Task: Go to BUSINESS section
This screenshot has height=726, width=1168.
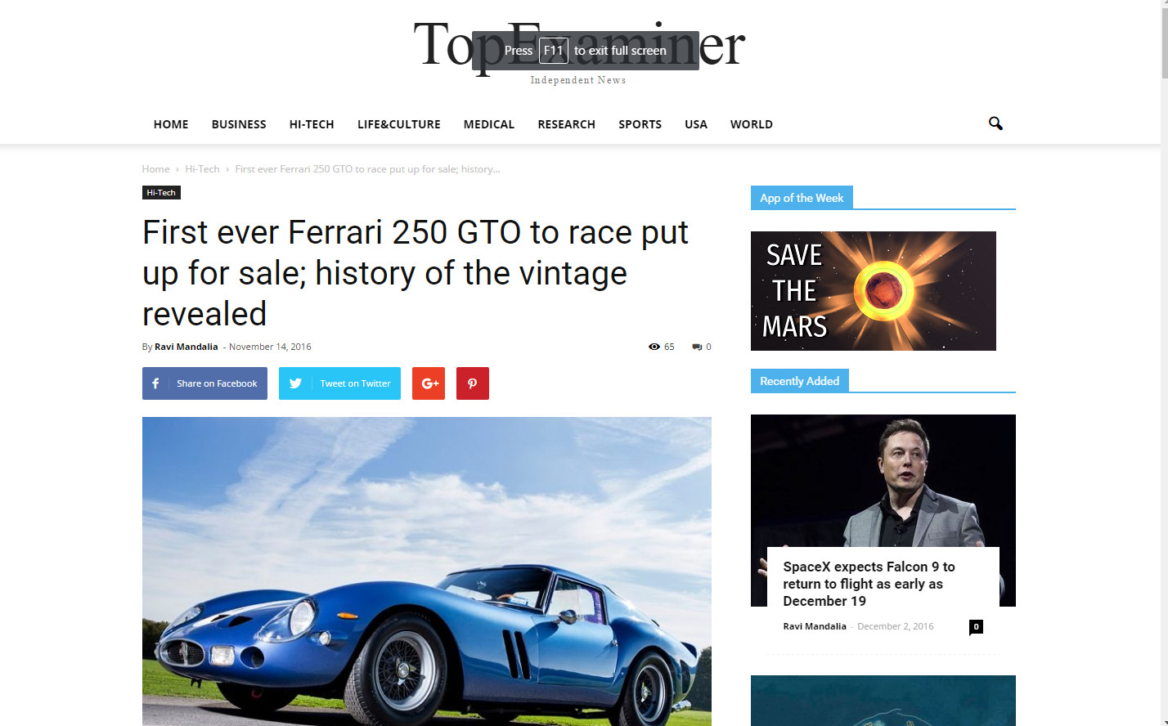Action: tap(239, 124)
